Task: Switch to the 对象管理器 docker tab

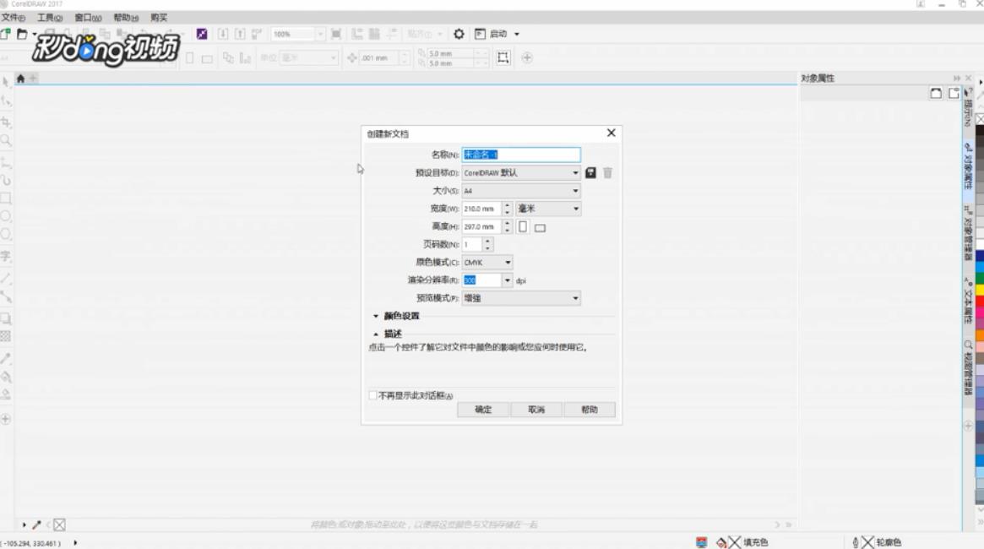Action: tap(968, 232)
